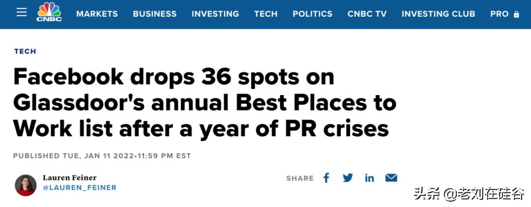Open the hamburger navigation menu
The image size is (531, 207).
point(22,12)
